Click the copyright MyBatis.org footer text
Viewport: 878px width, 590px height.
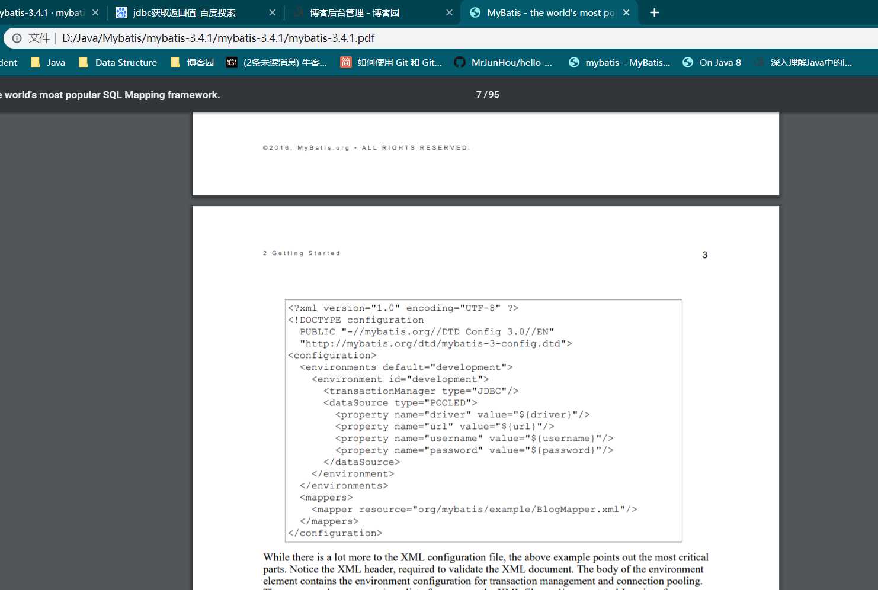coord(366,148)
